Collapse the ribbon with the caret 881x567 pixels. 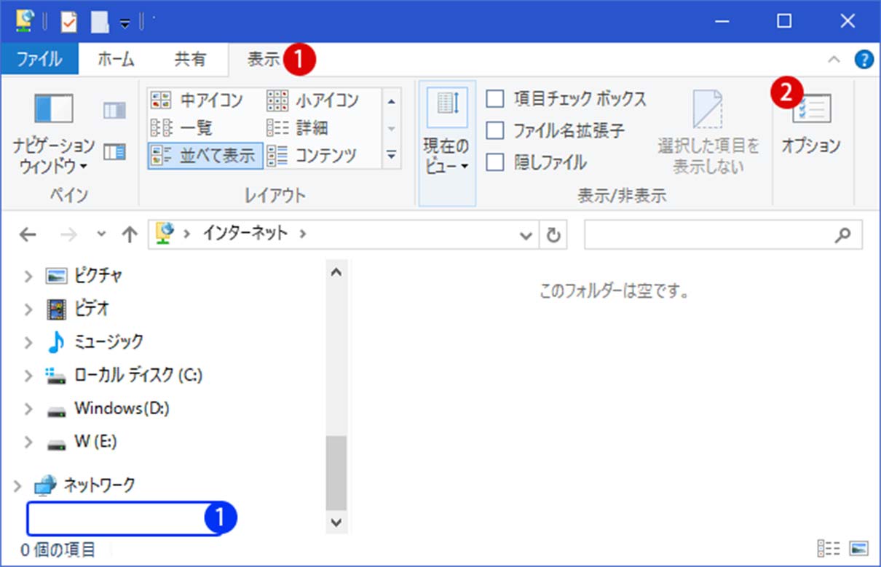(834, 60)
